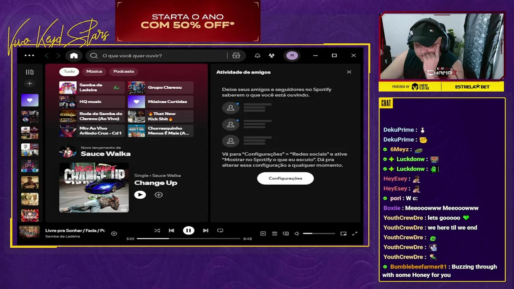Enter full screen player mode
Image resolution: width=514 pixels, height=289 pixels.
tap(355, 234)
